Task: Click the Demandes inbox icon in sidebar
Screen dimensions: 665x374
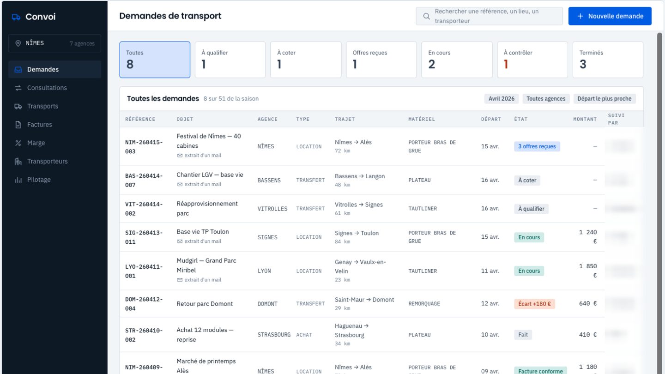Action: point(18,70)
